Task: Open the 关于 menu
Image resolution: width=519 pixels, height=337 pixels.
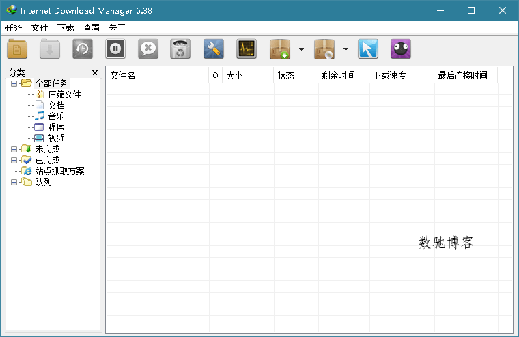Action: click(117, 28)
